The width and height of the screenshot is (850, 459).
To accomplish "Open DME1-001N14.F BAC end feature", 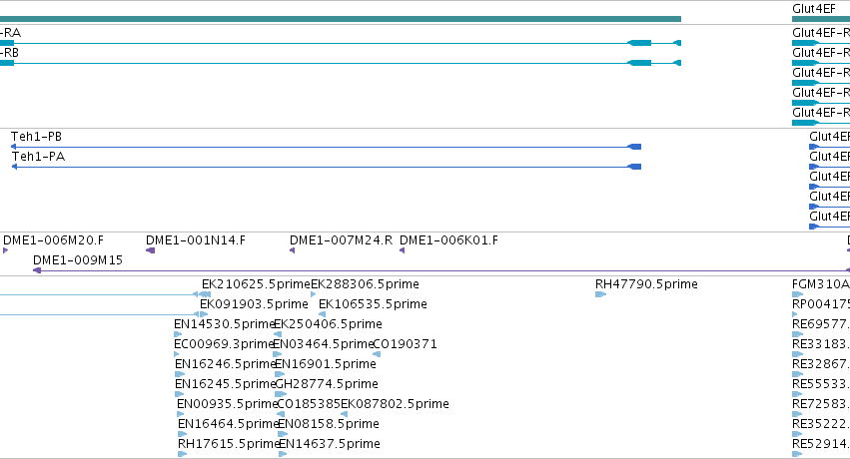I will (x=196, y=240).
